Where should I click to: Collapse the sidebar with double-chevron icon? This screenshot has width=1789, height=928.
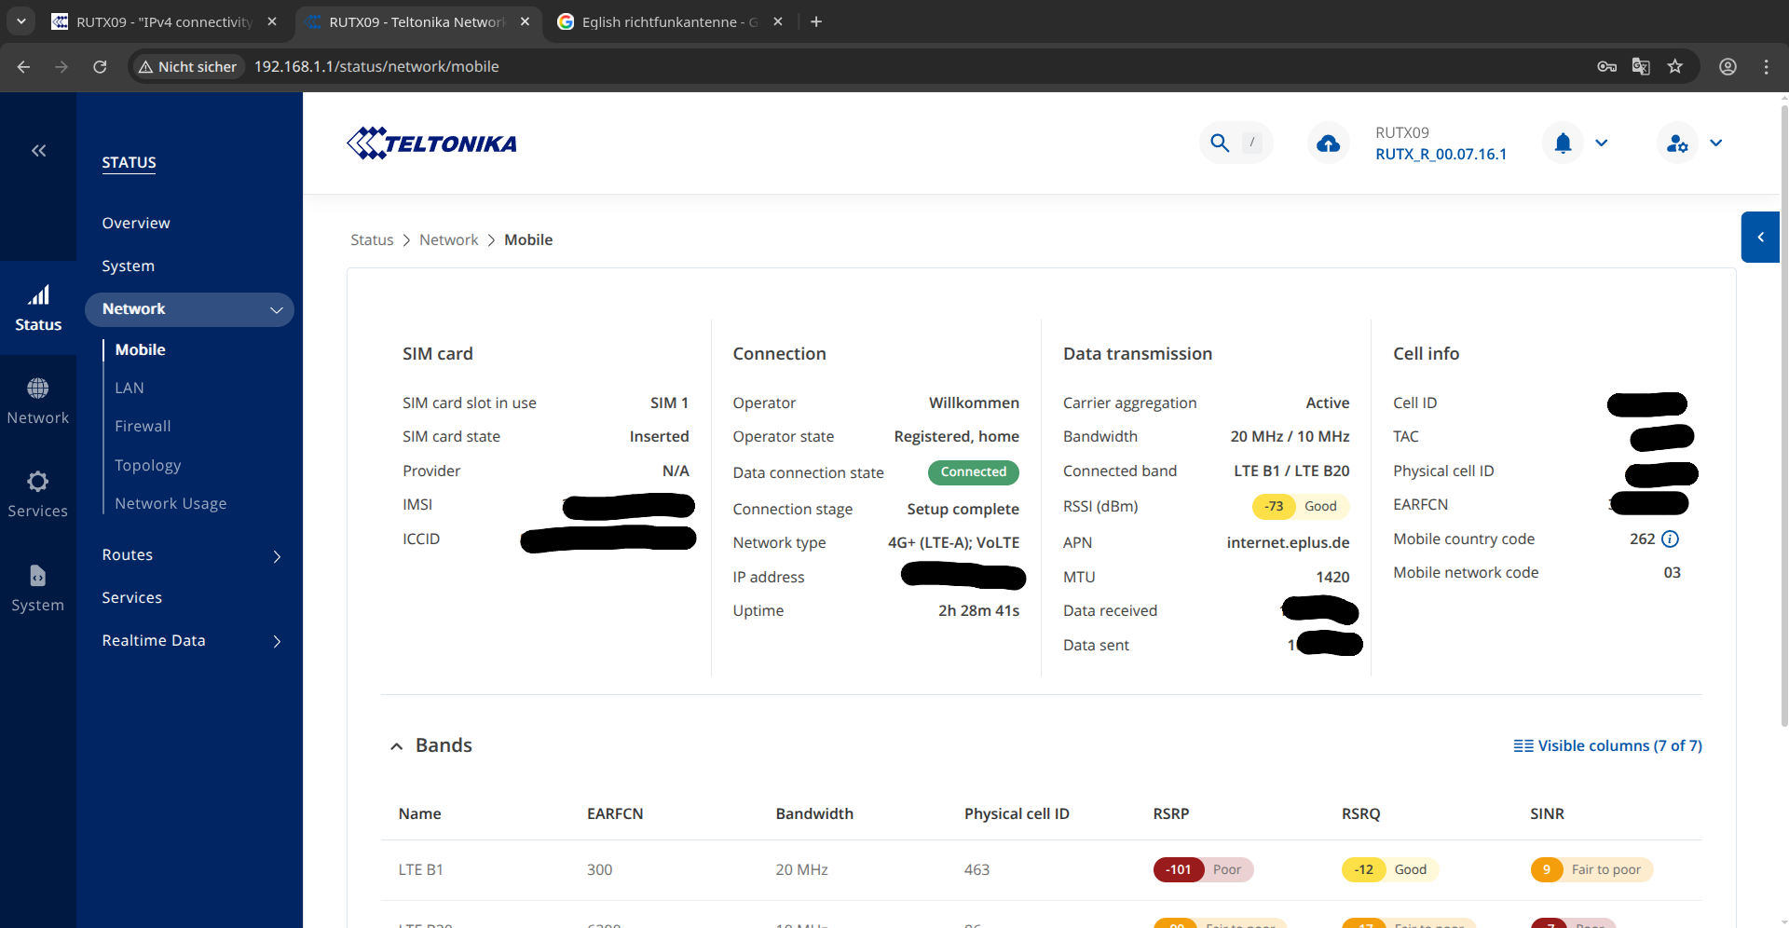(x=38, y=151)
